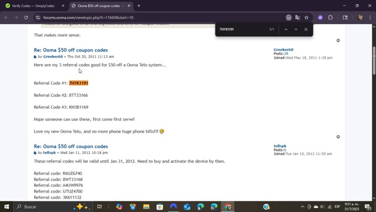Bookmark this page with the star icon
Screen dimensions: 376x212
307,18
